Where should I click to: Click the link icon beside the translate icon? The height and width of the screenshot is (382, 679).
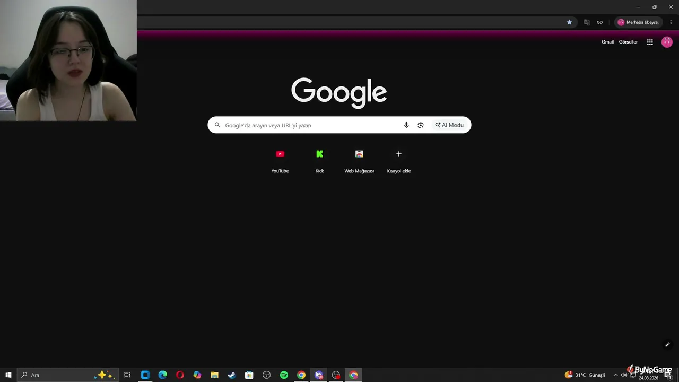599,22
